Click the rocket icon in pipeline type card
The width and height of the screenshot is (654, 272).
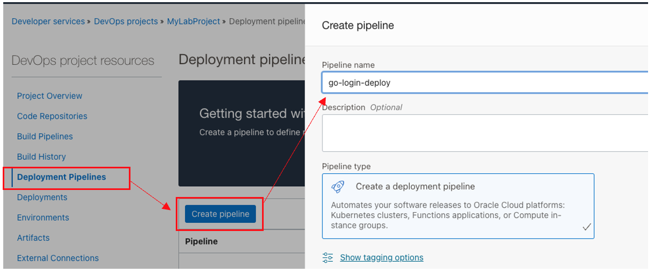tap(338, 186)
